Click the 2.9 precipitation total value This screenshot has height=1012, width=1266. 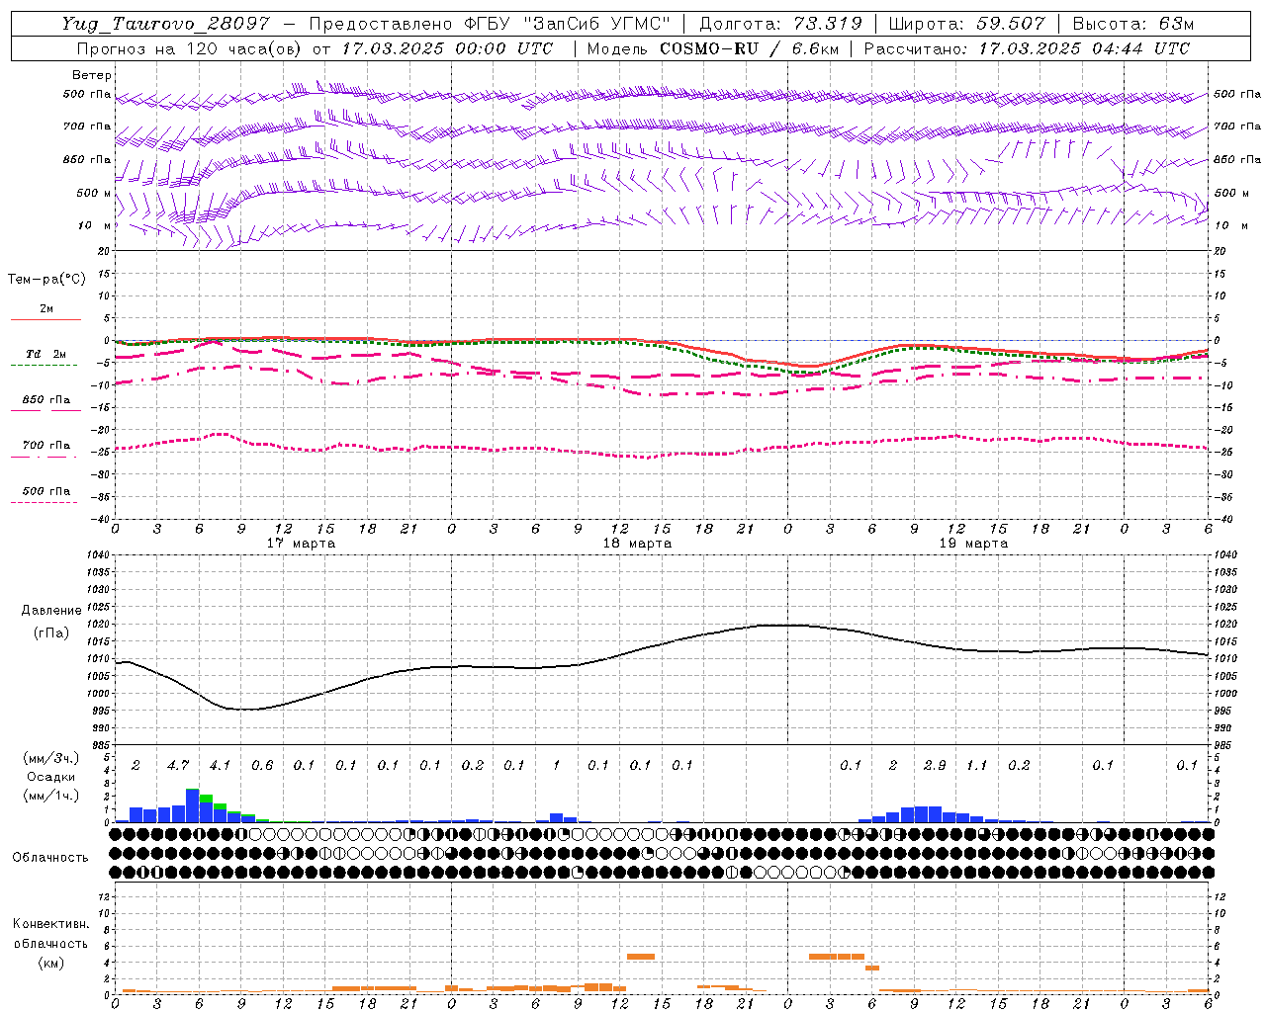tap(935, 765)
